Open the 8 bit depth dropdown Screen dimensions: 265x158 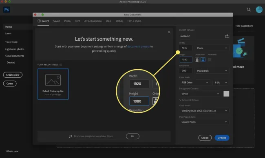coord(221,82)
